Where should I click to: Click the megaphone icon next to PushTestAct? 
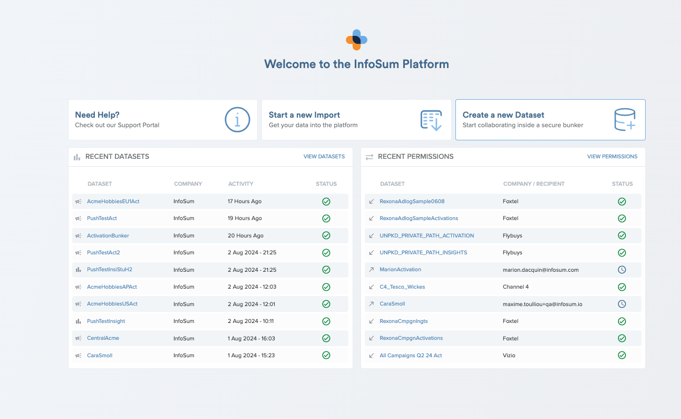[x=78, y=218]
